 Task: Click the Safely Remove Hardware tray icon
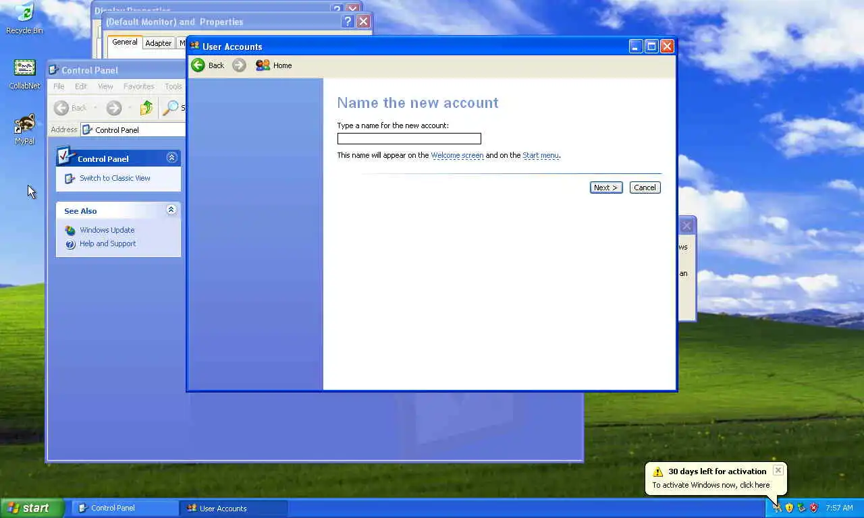801,508
